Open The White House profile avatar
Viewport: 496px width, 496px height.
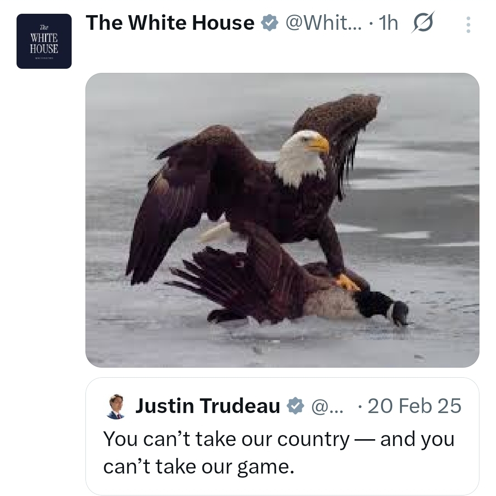coord(44,41)
